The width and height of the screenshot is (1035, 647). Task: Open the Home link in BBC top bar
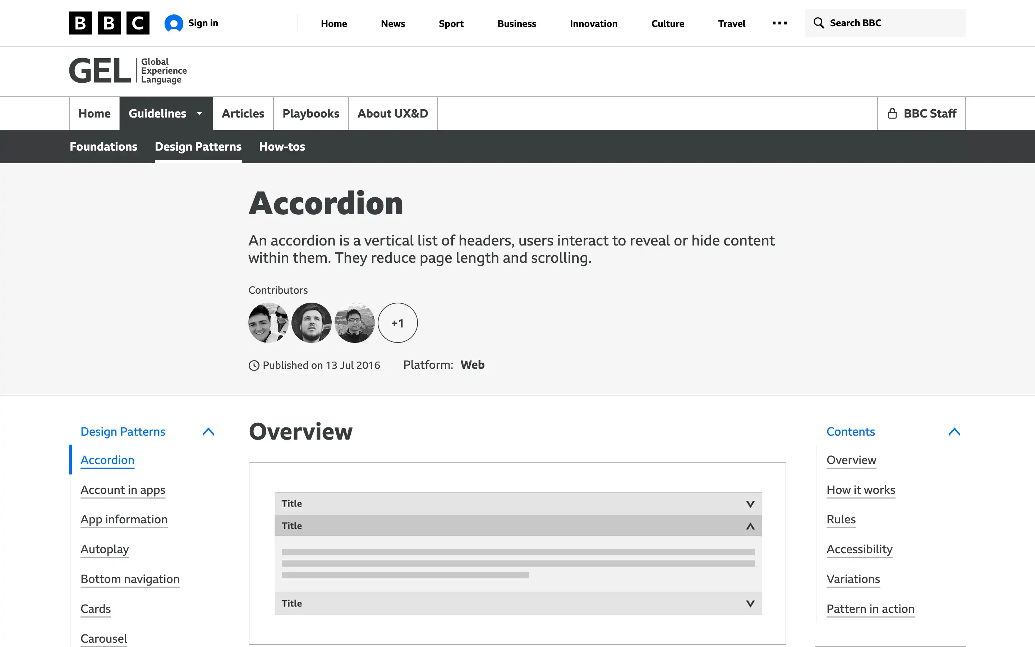tap(334, 23)
